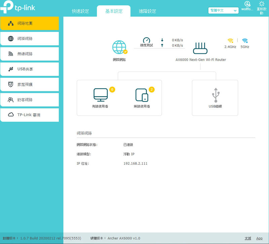Viewport: 269px width, 244px height.
Task: Click the wireless clients count badge 2
Action: click(152, 90)
